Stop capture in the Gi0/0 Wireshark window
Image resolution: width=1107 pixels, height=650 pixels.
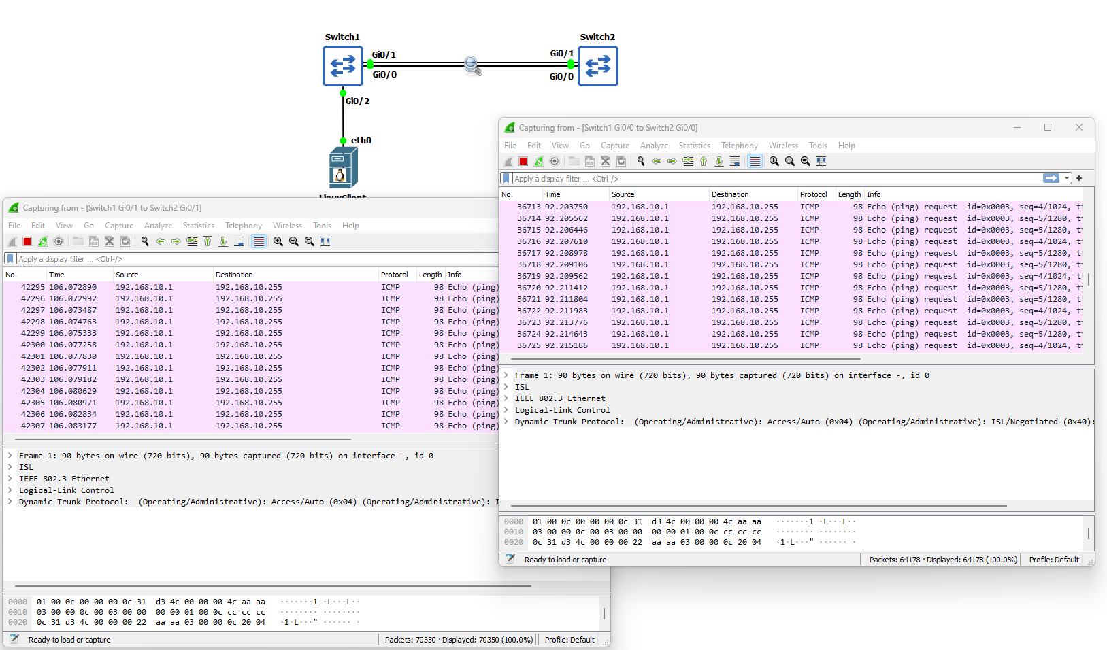pos(523,161)
